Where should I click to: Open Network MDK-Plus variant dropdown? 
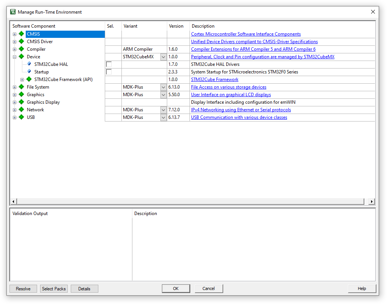tap(163, 110)
